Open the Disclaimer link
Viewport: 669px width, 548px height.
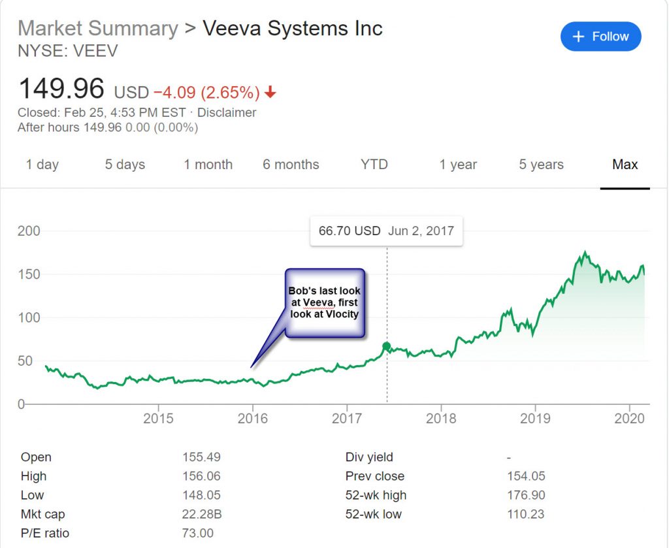click(227, 112)
